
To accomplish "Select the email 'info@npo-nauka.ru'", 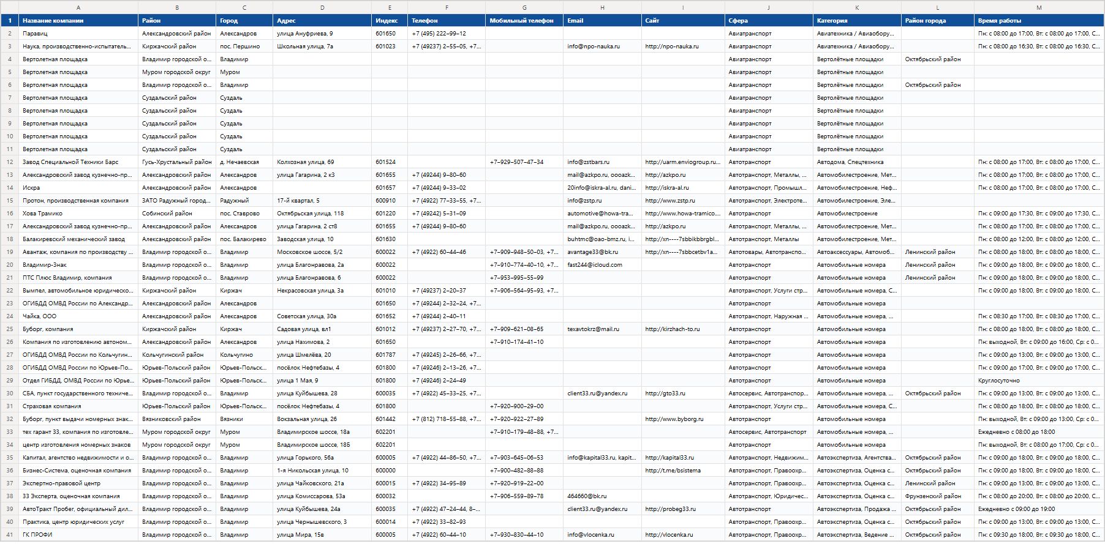I will point(602,47).
